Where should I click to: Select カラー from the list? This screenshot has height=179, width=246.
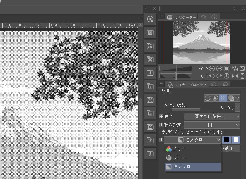pos(193,149)
